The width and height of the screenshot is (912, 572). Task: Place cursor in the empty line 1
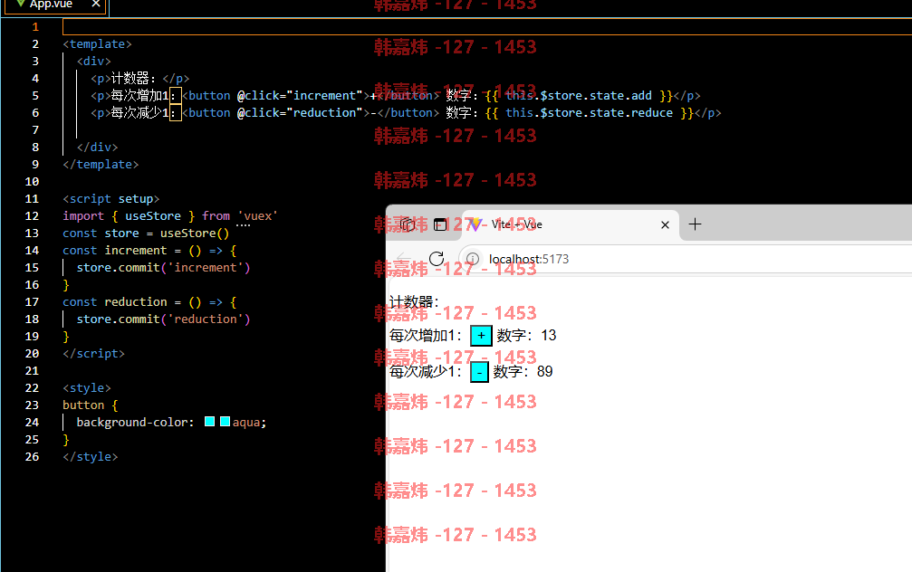pos(487,27)
